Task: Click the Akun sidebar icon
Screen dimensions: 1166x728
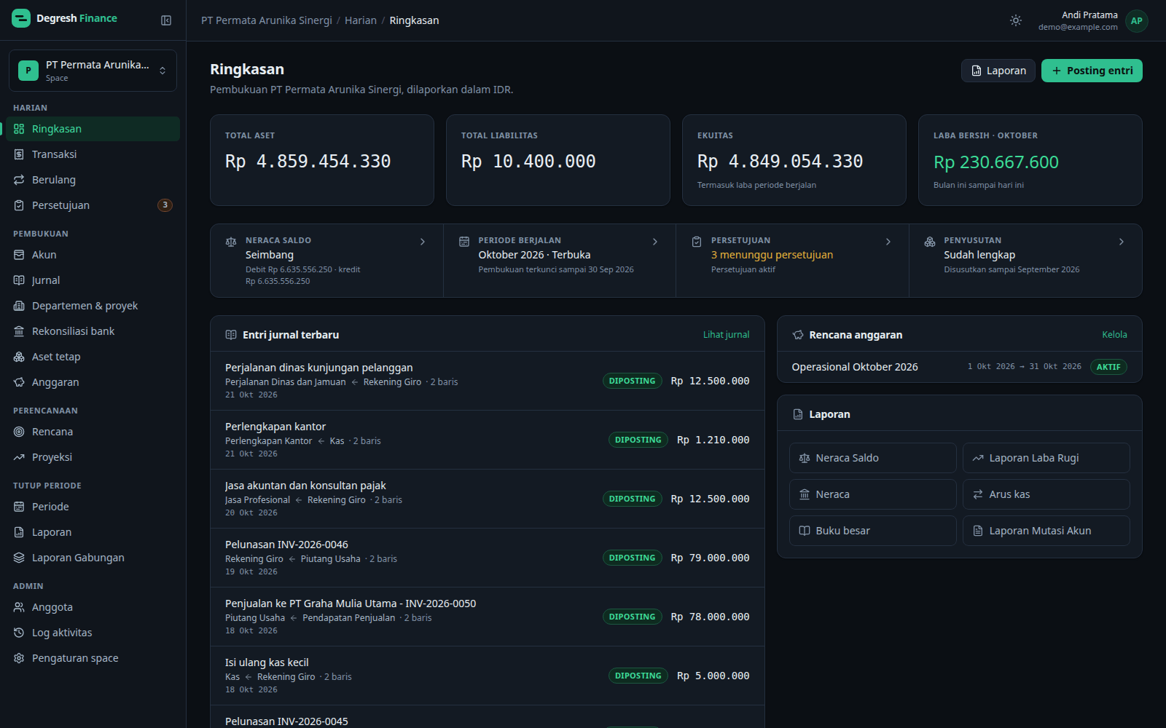Action: pyautogui.click(x=19, y=255)
